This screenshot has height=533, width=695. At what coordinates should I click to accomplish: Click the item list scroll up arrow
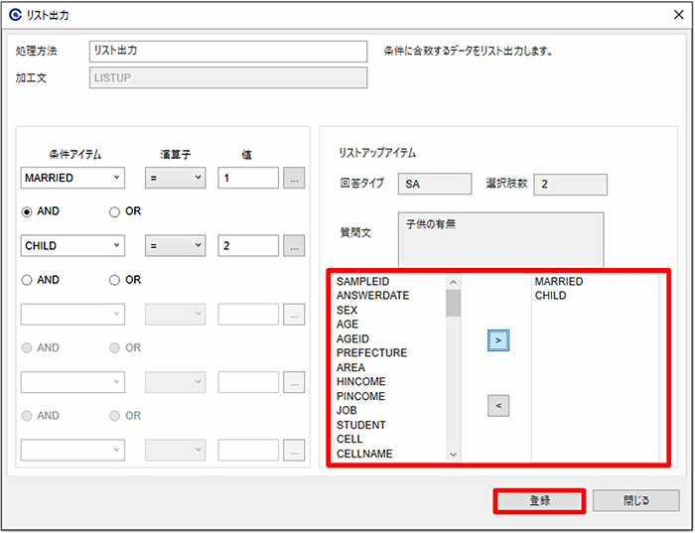click(453, 282)
